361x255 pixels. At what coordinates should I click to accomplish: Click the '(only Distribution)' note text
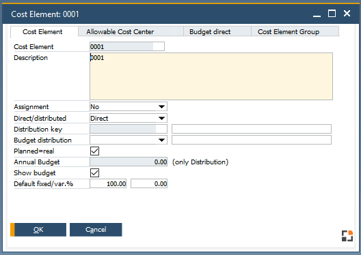point(200,162)
